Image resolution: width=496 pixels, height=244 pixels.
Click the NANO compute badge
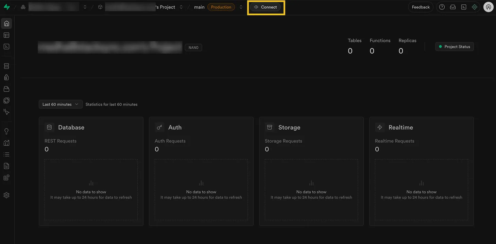(x=193, y=48)
